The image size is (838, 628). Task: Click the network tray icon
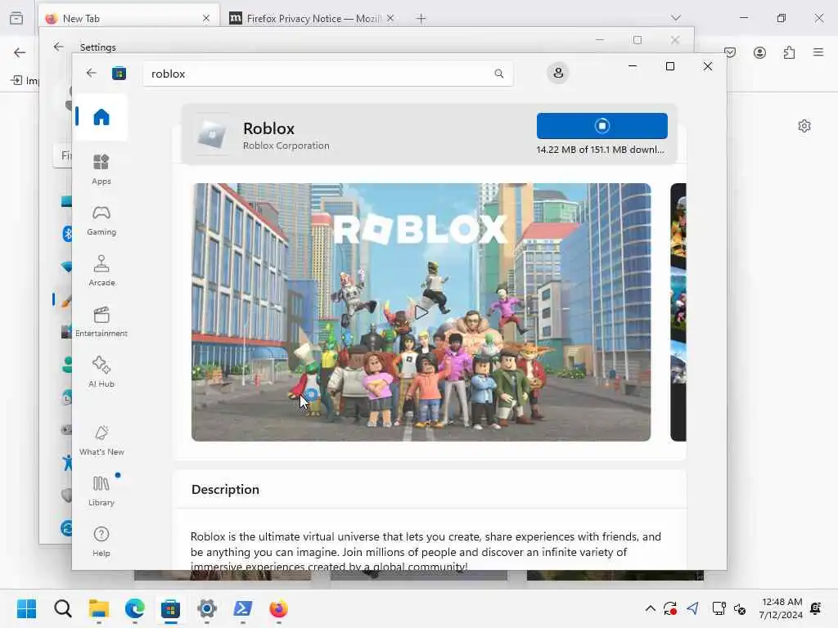(719, 608)
